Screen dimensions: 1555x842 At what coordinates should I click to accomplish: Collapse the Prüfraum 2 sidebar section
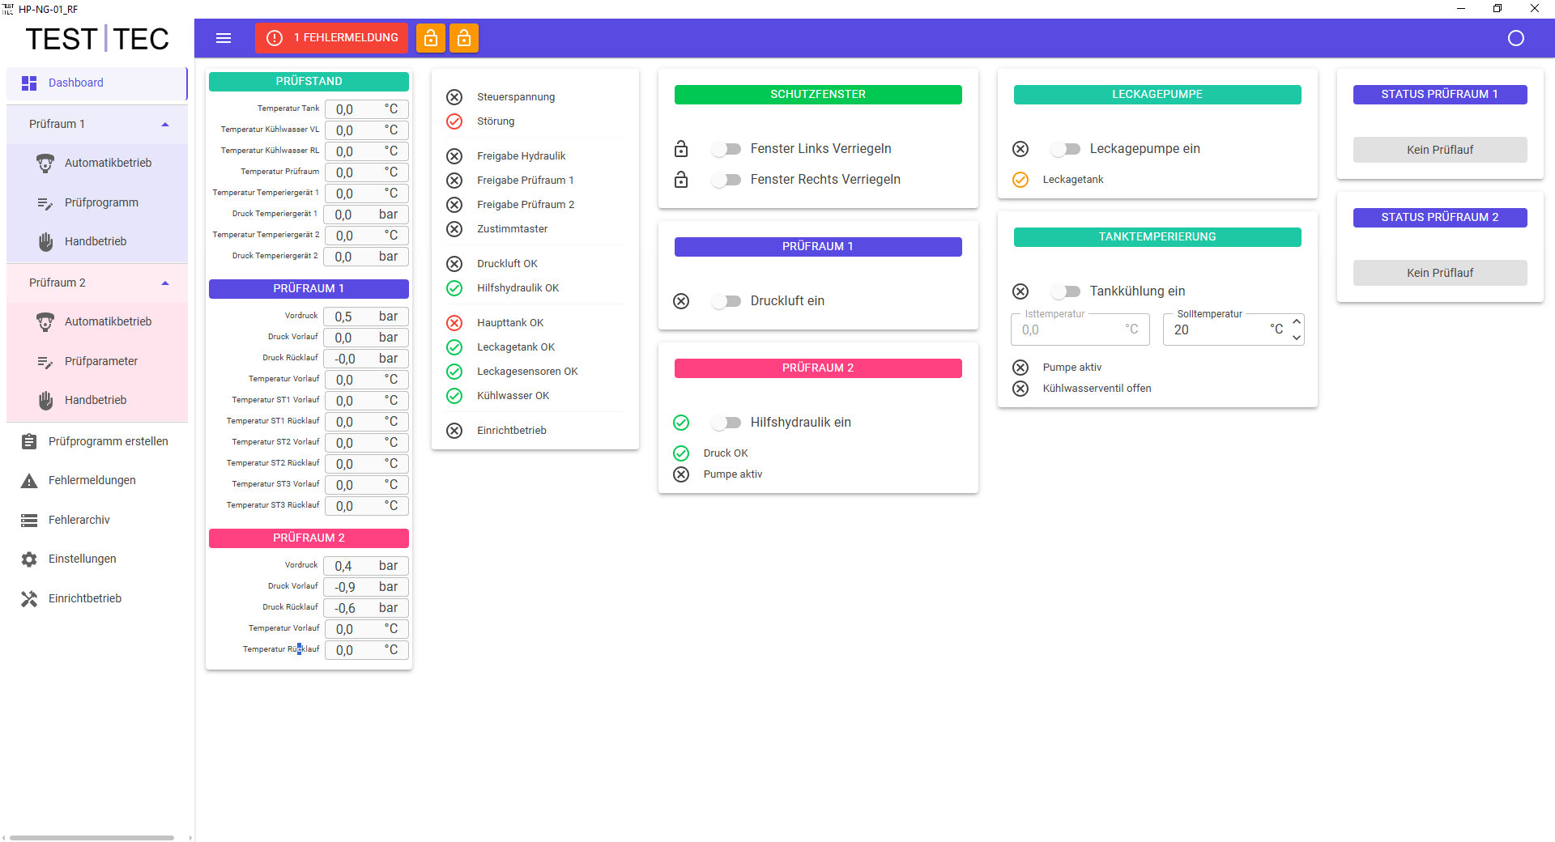(165, 283)
